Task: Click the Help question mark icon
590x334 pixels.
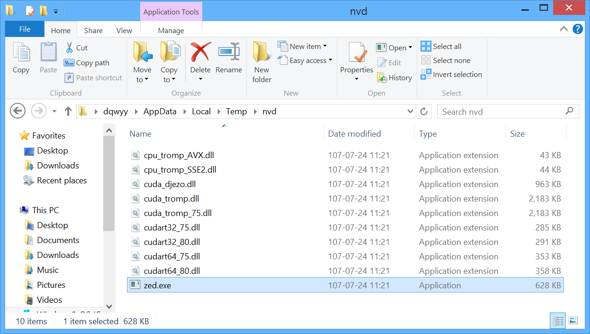Action: click(x=577, y=29)
